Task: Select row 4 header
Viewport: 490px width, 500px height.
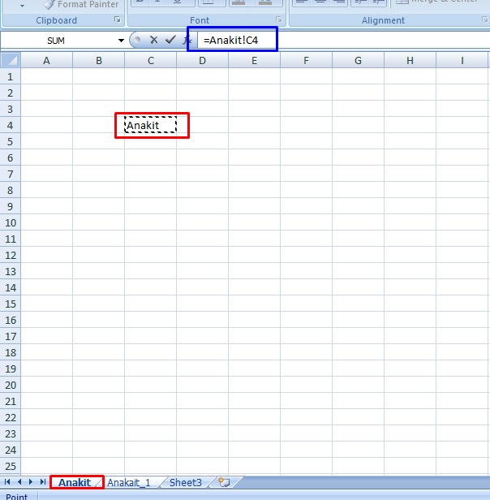Action: pos(11,125)
